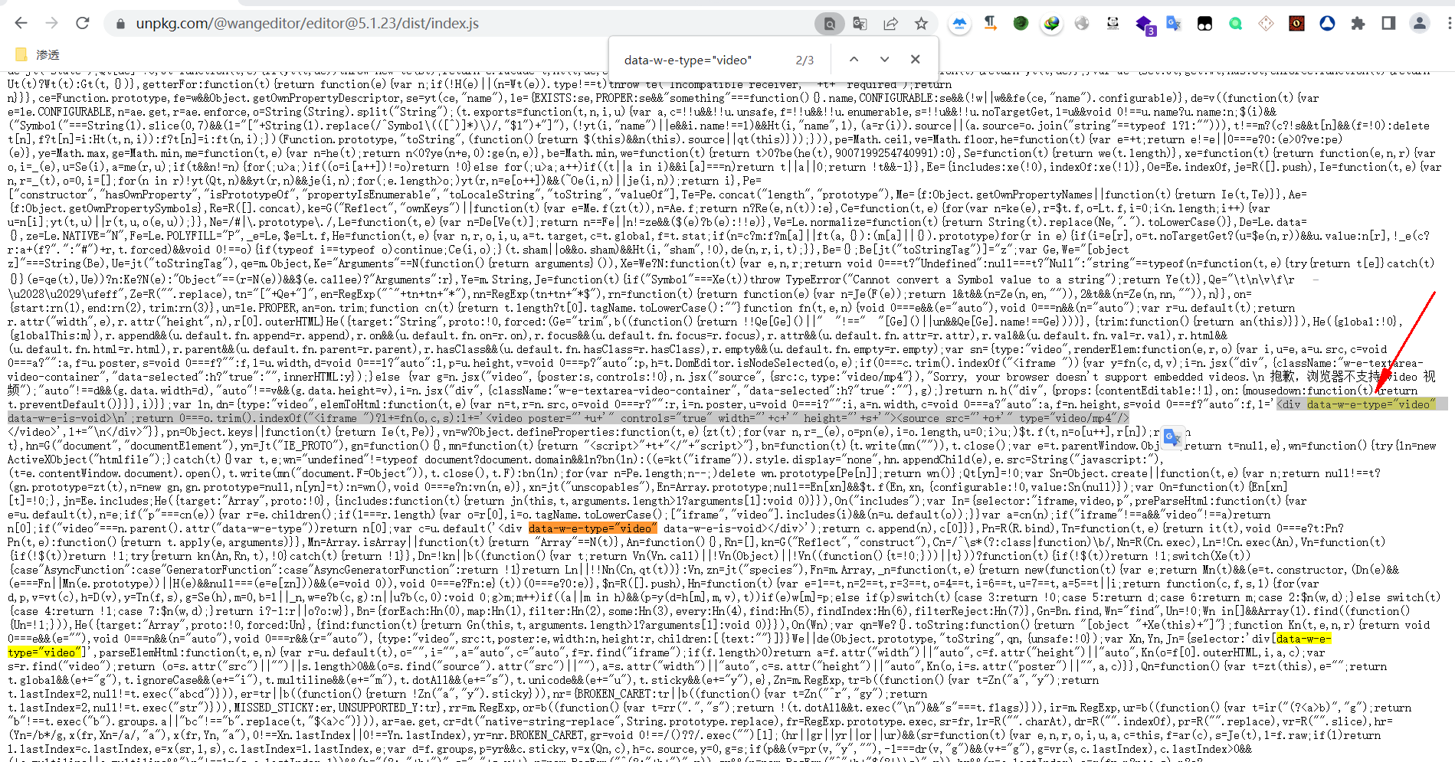Click the site lock icon in address bar
Image resolution: width=1455 pixels, height=762 pixels.
tap(120, 24)
